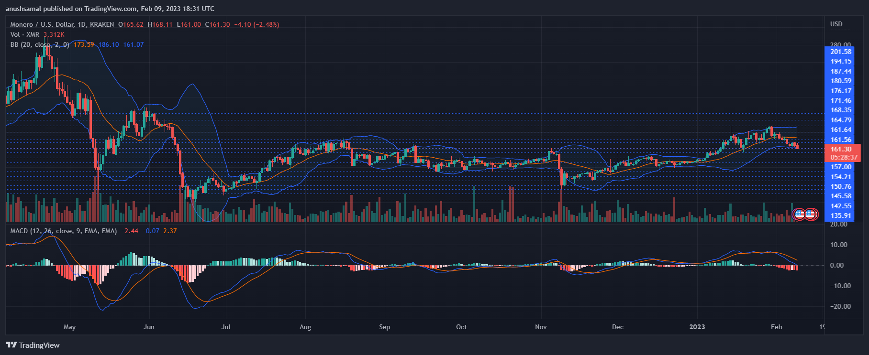This screenshot has height=355, width=869.
Task: Click the Aug label on time axis
Action: click(x=305, y=327)
